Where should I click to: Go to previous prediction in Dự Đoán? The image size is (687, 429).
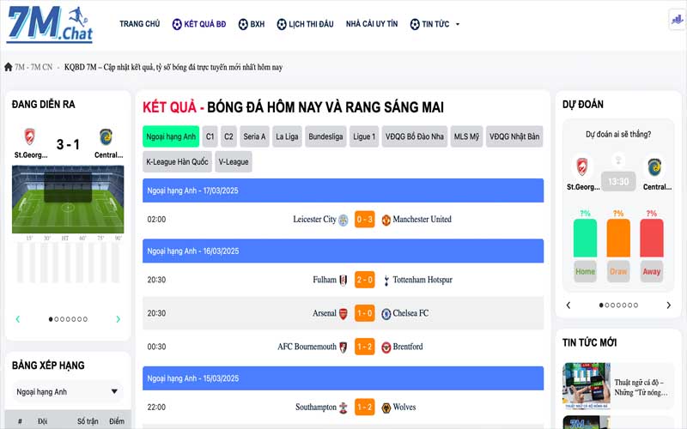[568, 305]
